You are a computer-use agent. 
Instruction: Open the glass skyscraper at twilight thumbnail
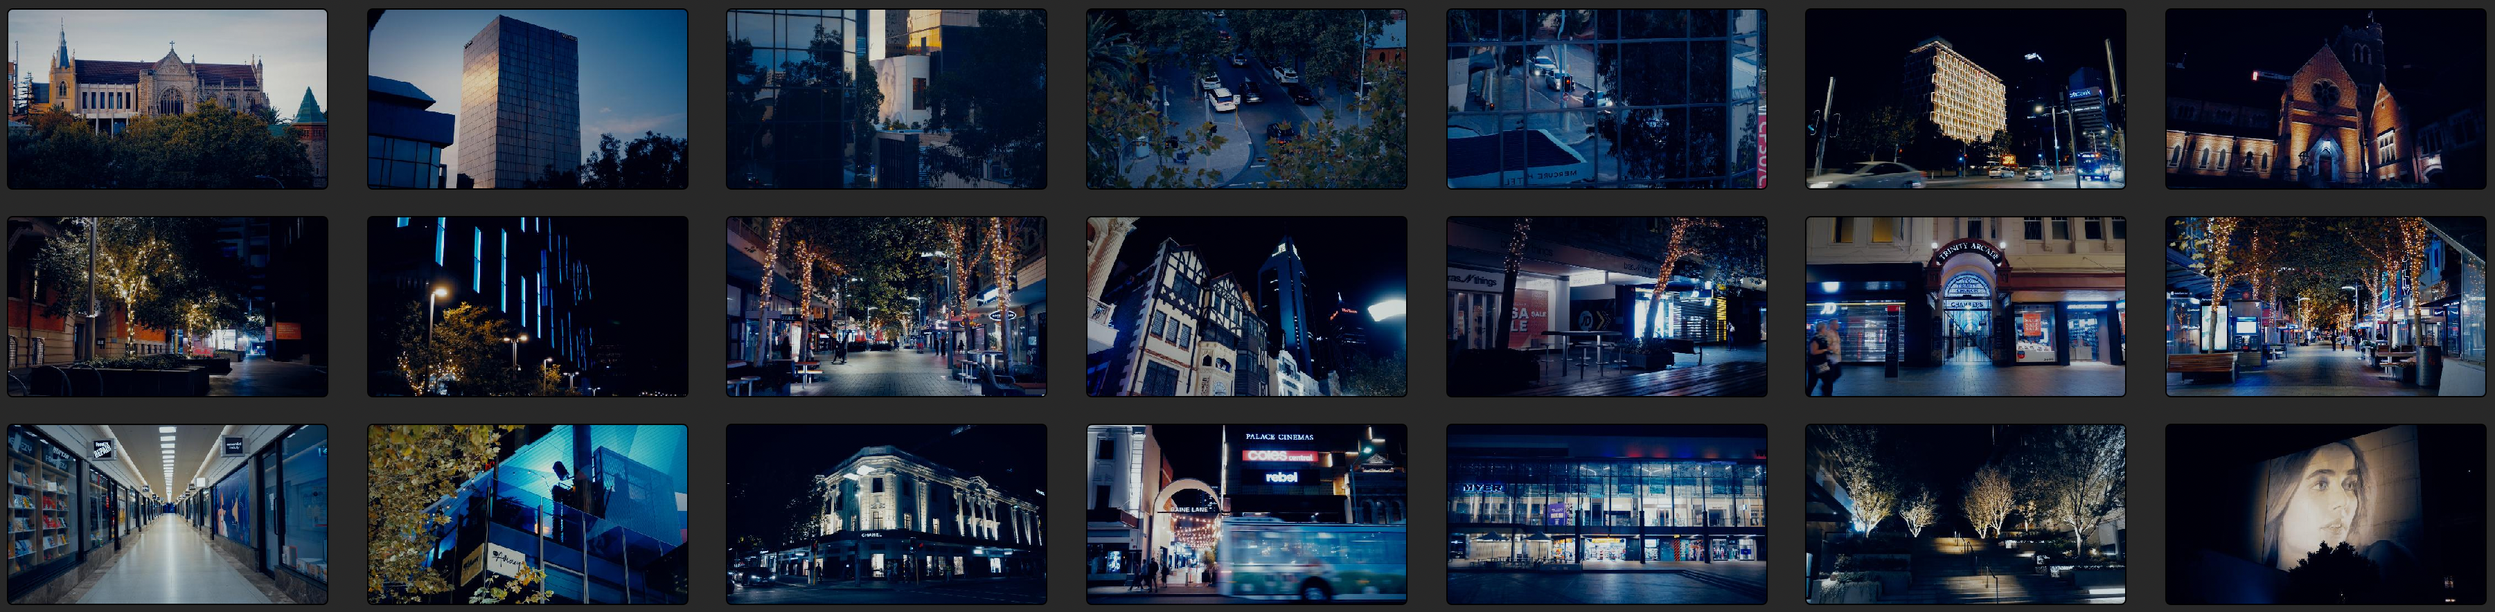point(528,99)
